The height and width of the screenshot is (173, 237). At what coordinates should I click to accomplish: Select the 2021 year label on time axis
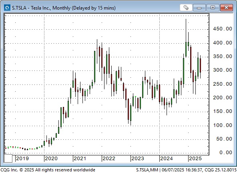(x=80, y=159)
